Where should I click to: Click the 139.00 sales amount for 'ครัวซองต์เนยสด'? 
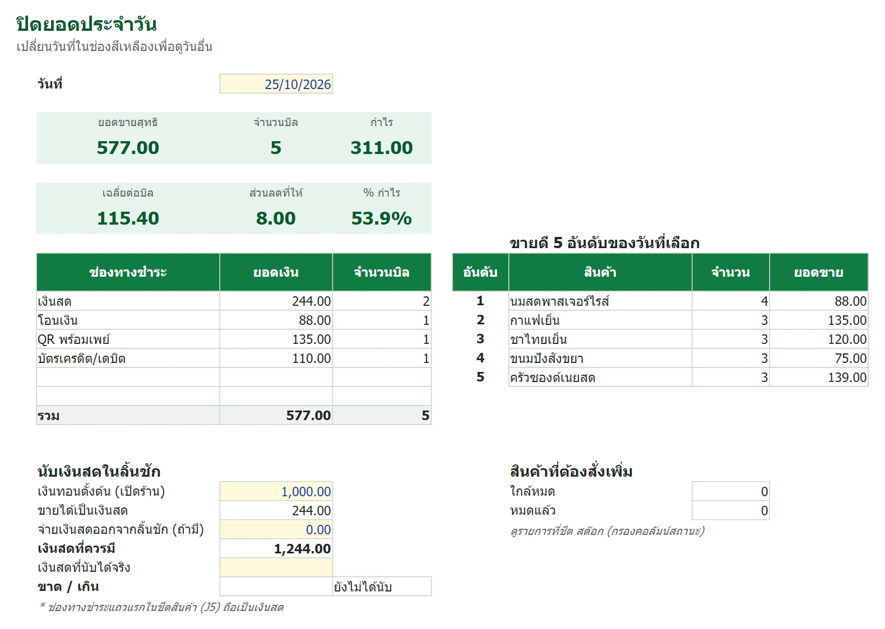(819, 377)
